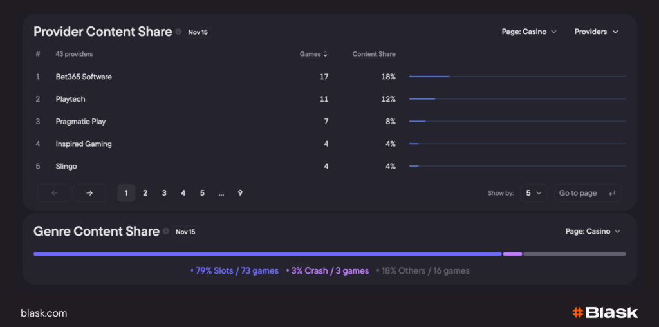Click the previous page left arrow
This screenshot has width=659, height=327.
tap(54, 193)
